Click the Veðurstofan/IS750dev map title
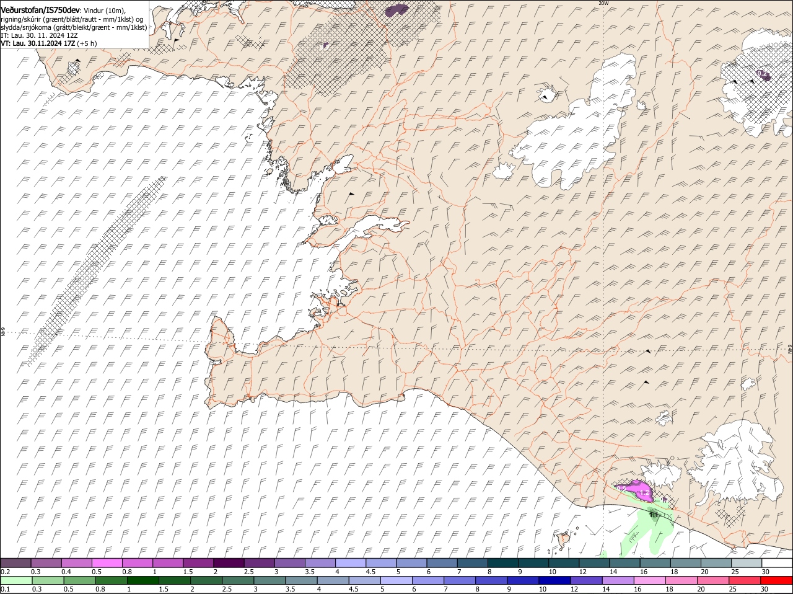Screen dimensions: 793x594 (40, 11)
